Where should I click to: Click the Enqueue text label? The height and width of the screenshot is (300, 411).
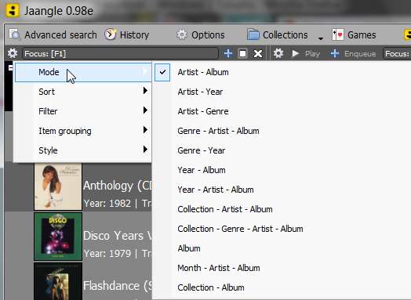pos(360,54)
